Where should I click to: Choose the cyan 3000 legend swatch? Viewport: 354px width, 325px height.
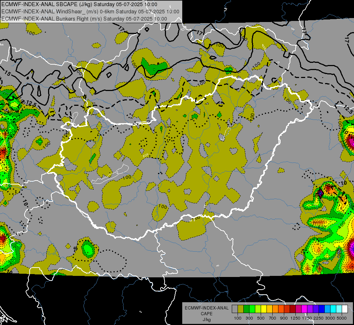[333, 309]
